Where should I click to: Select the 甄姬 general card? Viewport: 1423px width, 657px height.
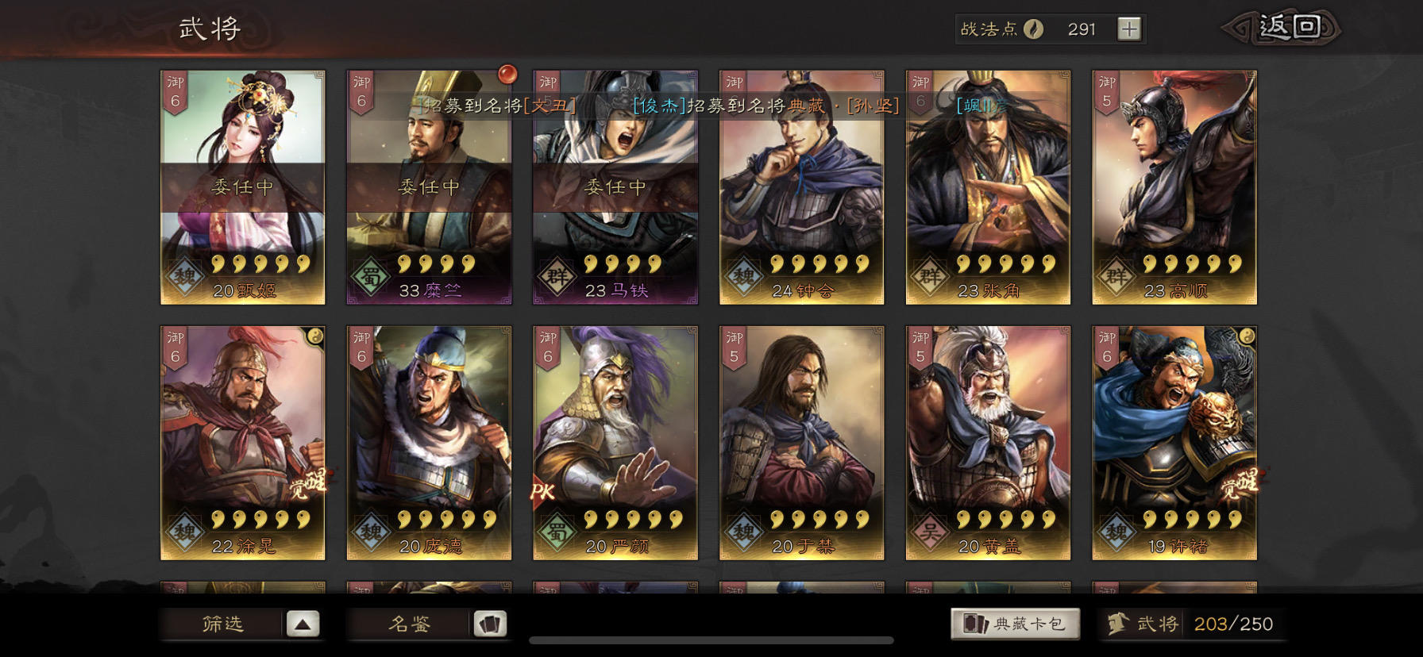243,187
